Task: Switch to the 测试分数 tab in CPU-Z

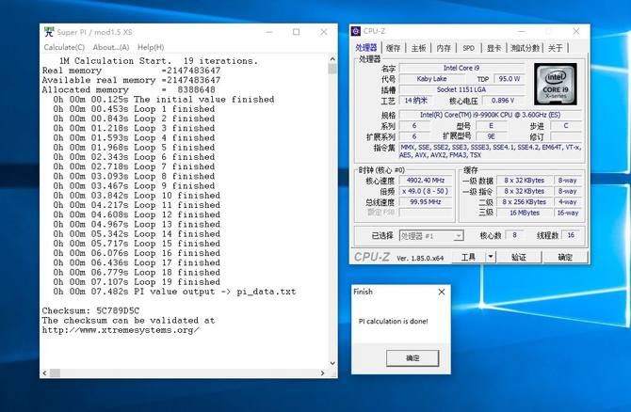Action: (525, 48)
